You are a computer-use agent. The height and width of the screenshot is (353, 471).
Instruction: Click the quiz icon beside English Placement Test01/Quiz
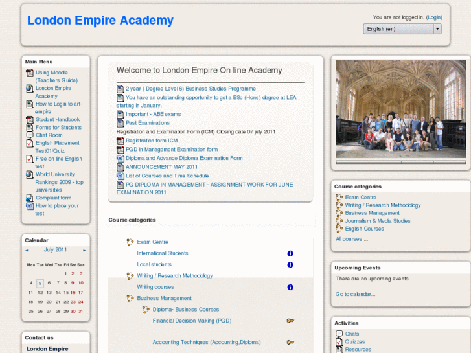tap(30, 143)
